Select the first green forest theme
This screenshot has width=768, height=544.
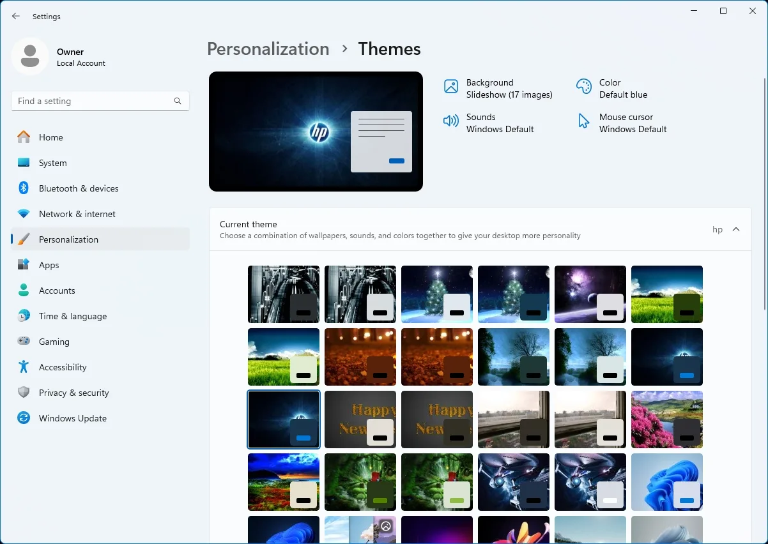click(360, 482)
